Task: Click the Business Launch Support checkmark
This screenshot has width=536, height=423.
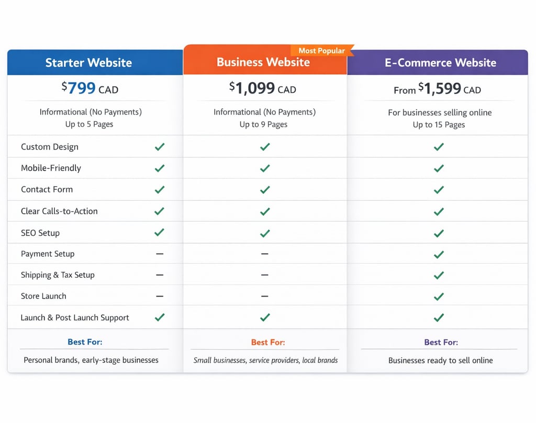Action: [x=265, y=317]
